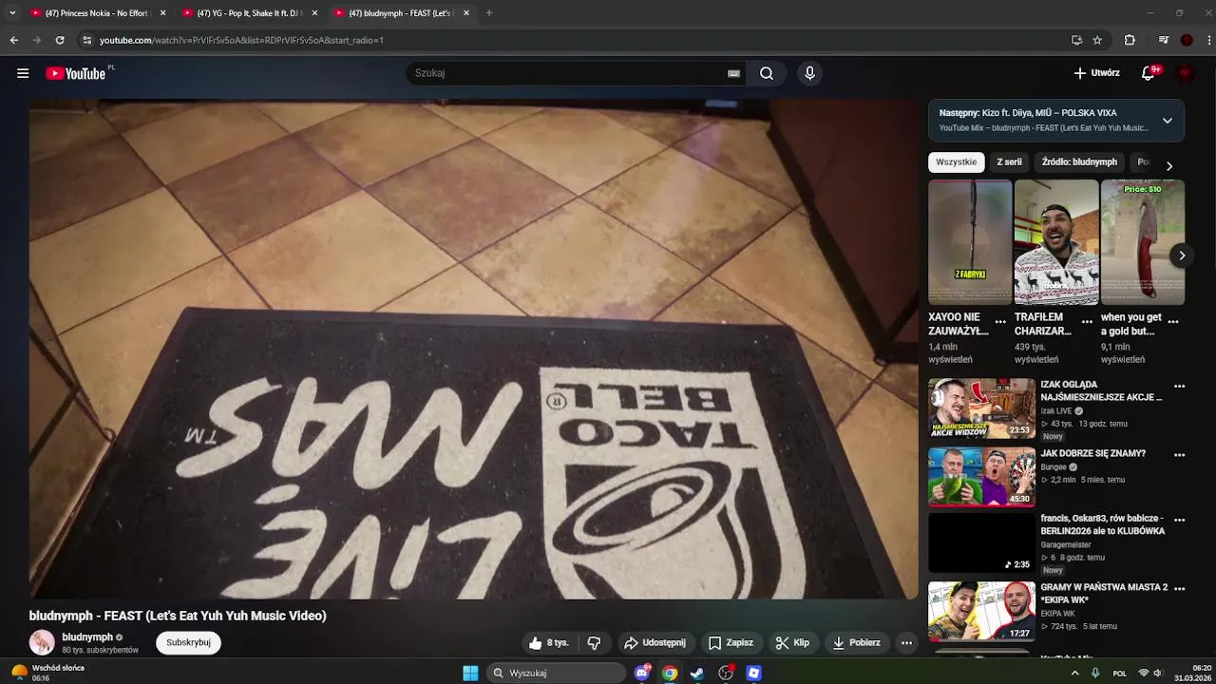The height and width of the screenshot is (684, 1216).
Task: Open Steam from the taskbar
Action: pyautogui.click(x=697, y=673)
